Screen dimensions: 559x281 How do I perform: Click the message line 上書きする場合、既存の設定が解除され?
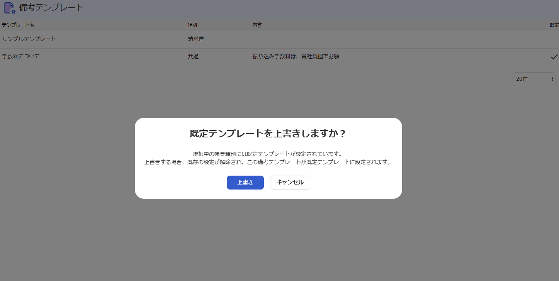268,162
